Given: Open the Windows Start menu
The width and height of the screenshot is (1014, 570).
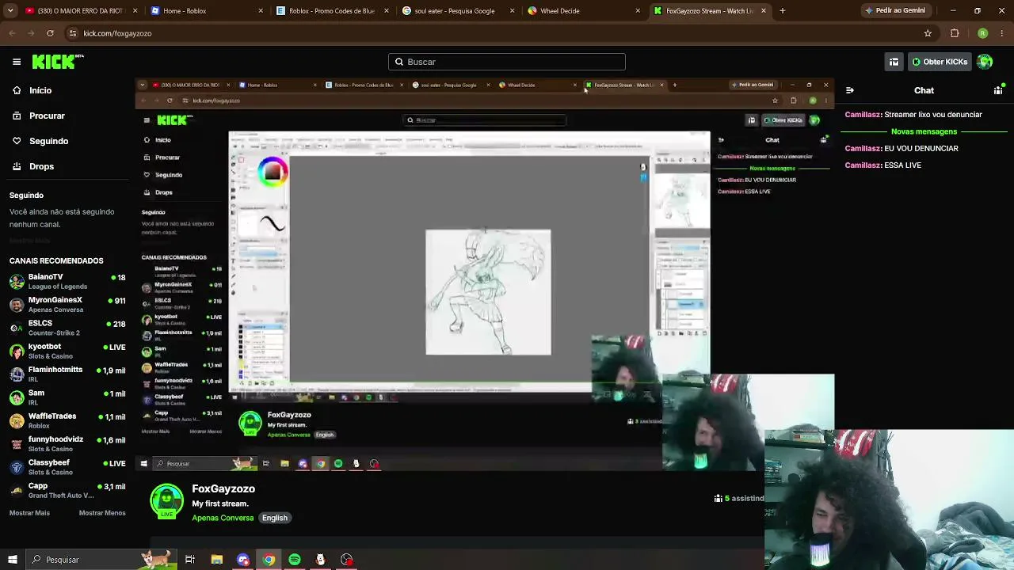Looking at the screenshot, I should click(x=12, y=560).
